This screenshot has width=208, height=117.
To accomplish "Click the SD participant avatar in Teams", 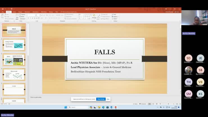I will (x=189, y=58).
